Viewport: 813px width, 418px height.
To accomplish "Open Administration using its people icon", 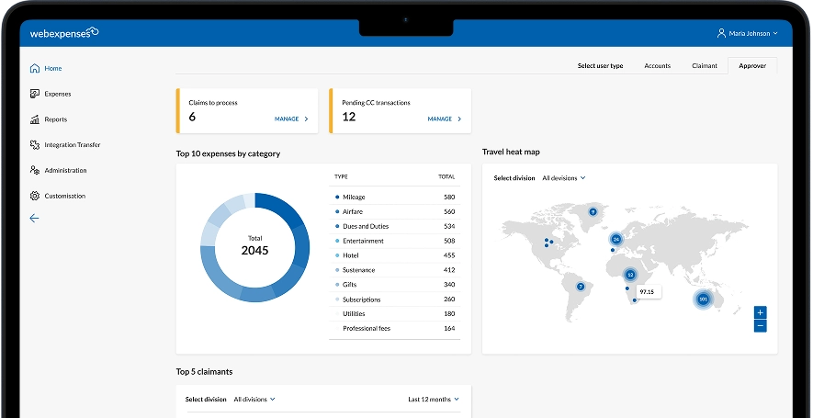I will (x=35, y=171).
